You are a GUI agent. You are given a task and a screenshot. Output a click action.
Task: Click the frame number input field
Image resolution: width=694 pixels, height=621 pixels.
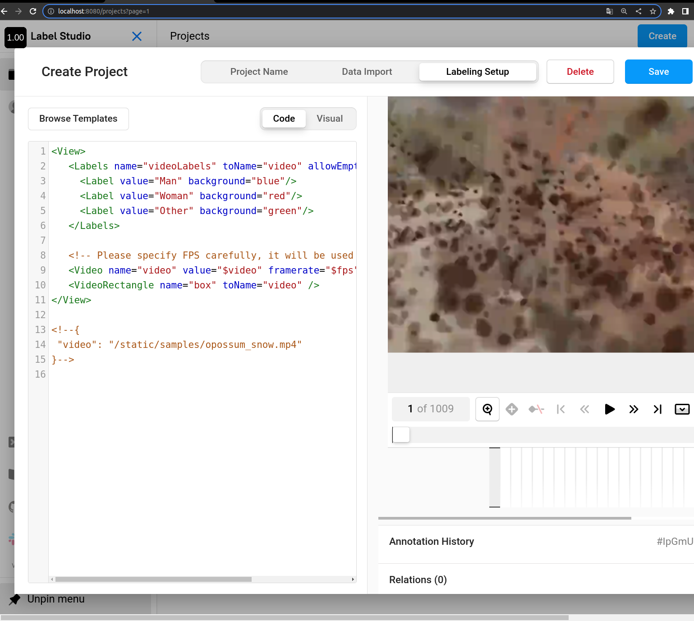[x=430, y=409]
